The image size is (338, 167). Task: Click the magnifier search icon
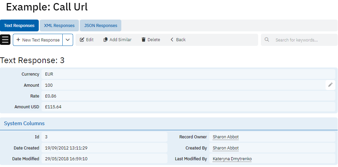pyautogui.click(x=267, y=40)
